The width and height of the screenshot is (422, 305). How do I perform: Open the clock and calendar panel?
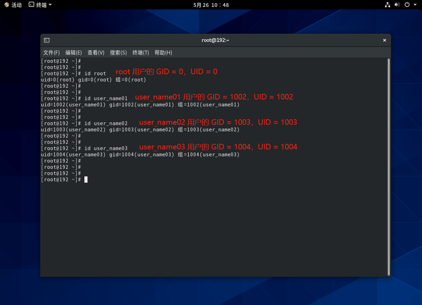click(211, 5)
